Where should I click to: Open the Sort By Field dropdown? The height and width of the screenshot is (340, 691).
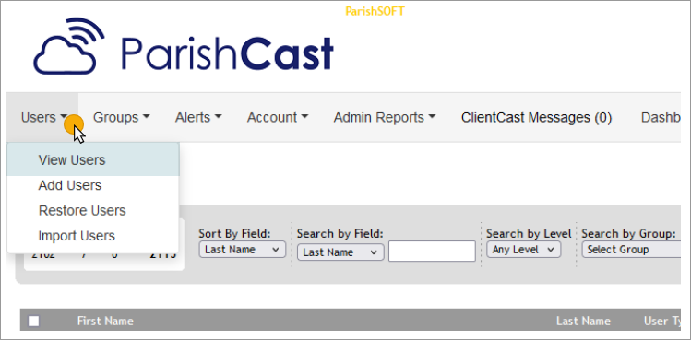pyautogui.click(x=243, y=250)
